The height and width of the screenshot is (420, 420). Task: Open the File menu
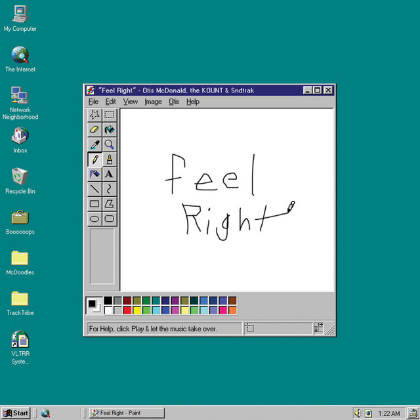click(x=93, y=102)
